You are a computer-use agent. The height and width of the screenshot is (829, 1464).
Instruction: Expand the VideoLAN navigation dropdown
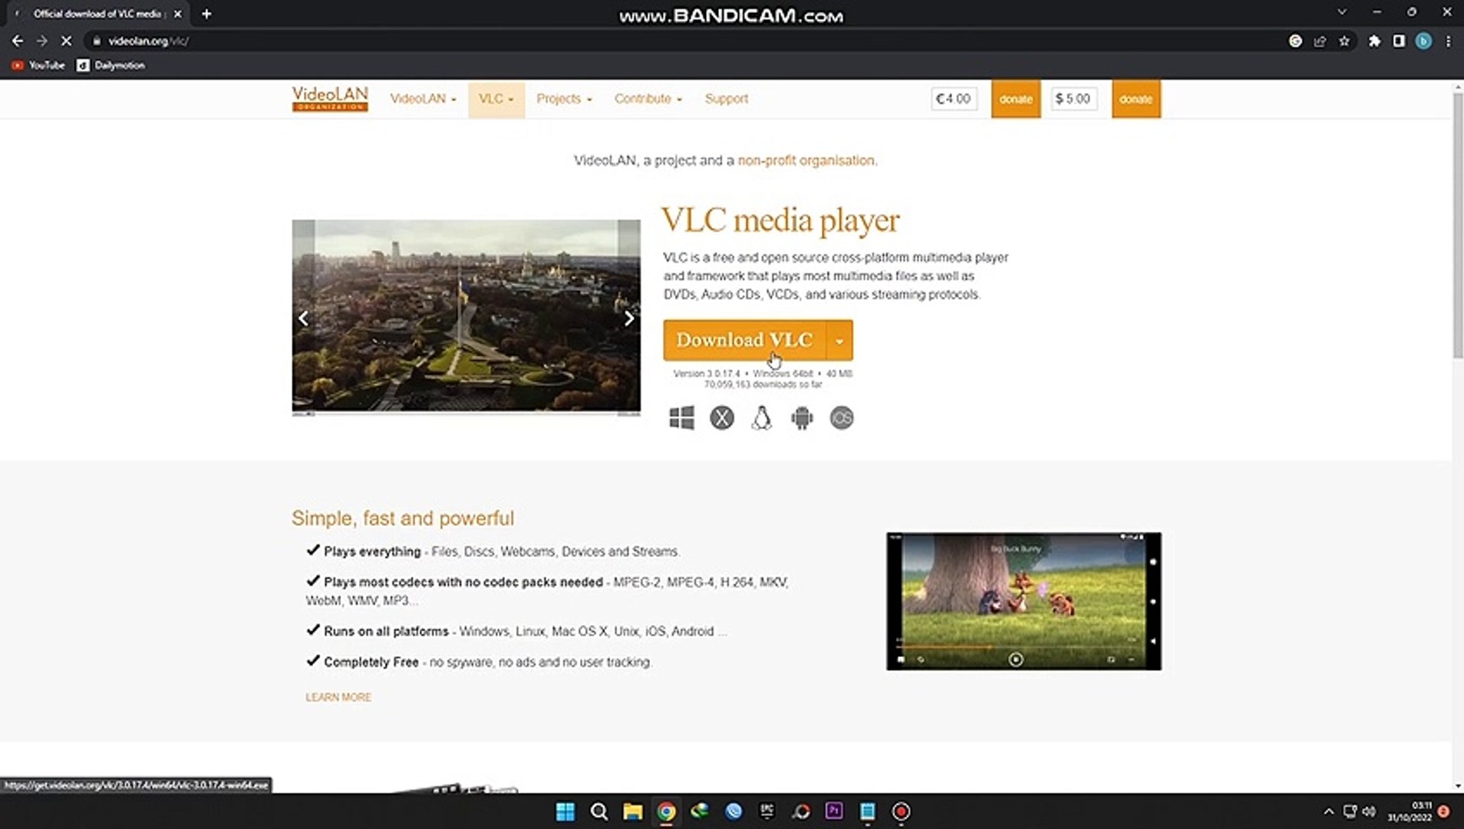(x=423, y=98)
